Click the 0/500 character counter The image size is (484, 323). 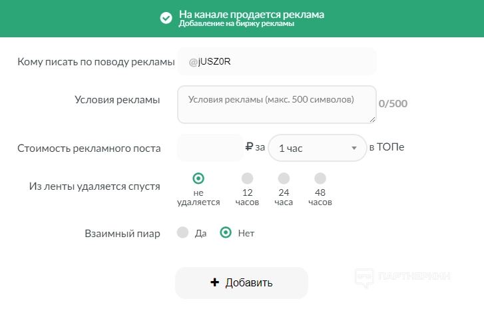393,104
